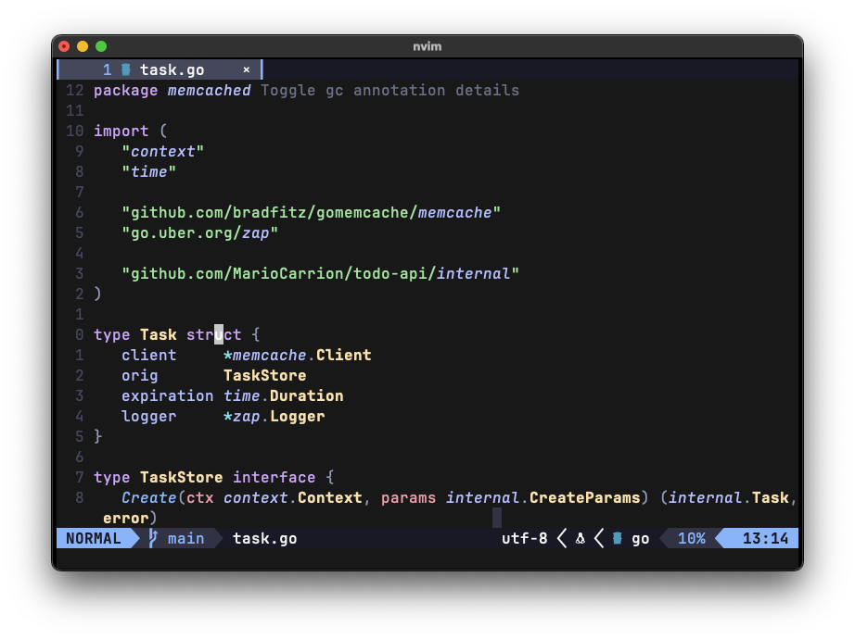Image resolution: width=855 pixels, height=639 pixels.
Task: Click the task.go filename in the statusline
Action: (264, 538)
